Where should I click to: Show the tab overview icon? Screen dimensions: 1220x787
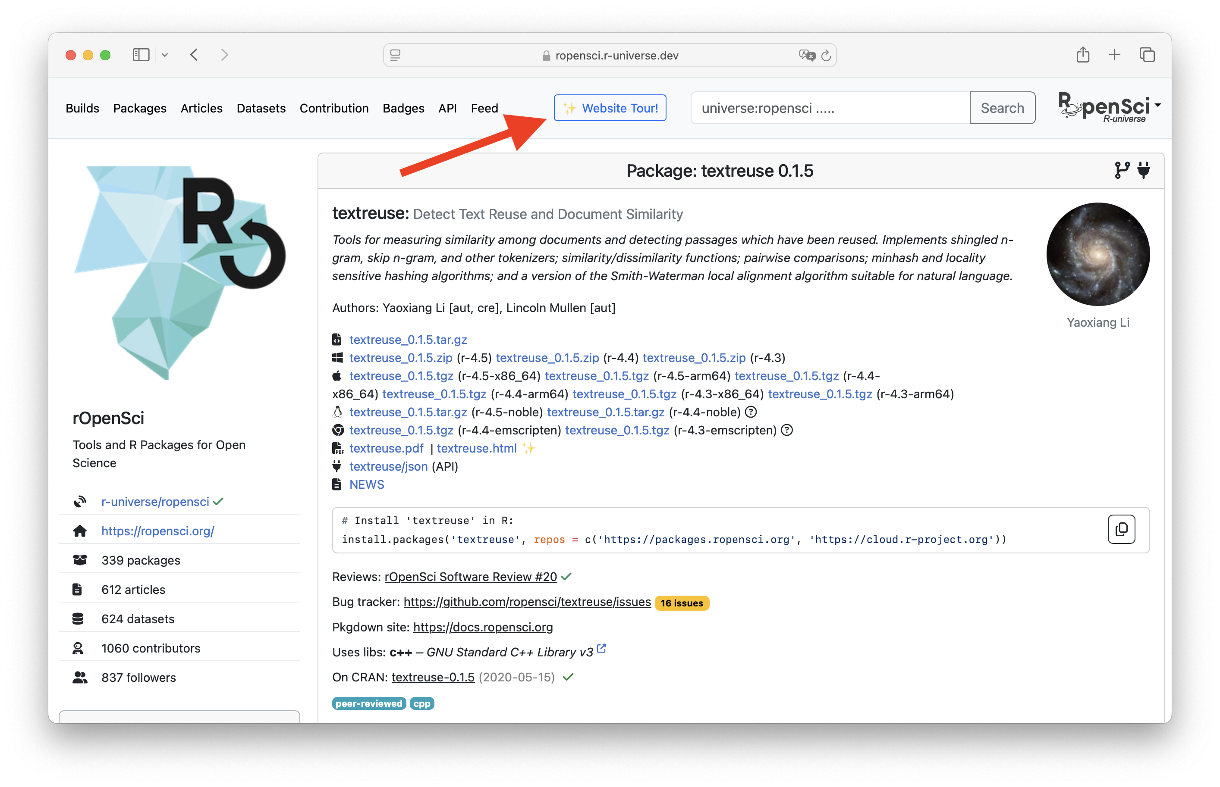pos(1148,55)
